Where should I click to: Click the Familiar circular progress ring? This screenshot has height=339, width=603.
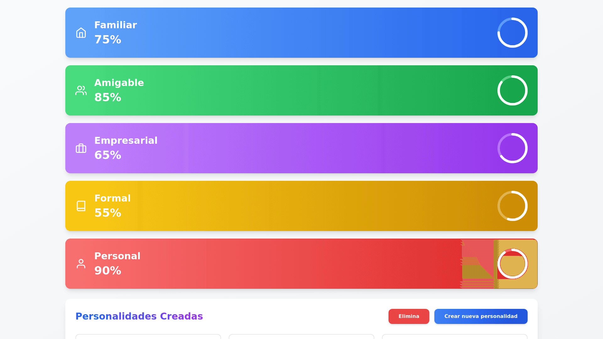(x=512, y=33)
